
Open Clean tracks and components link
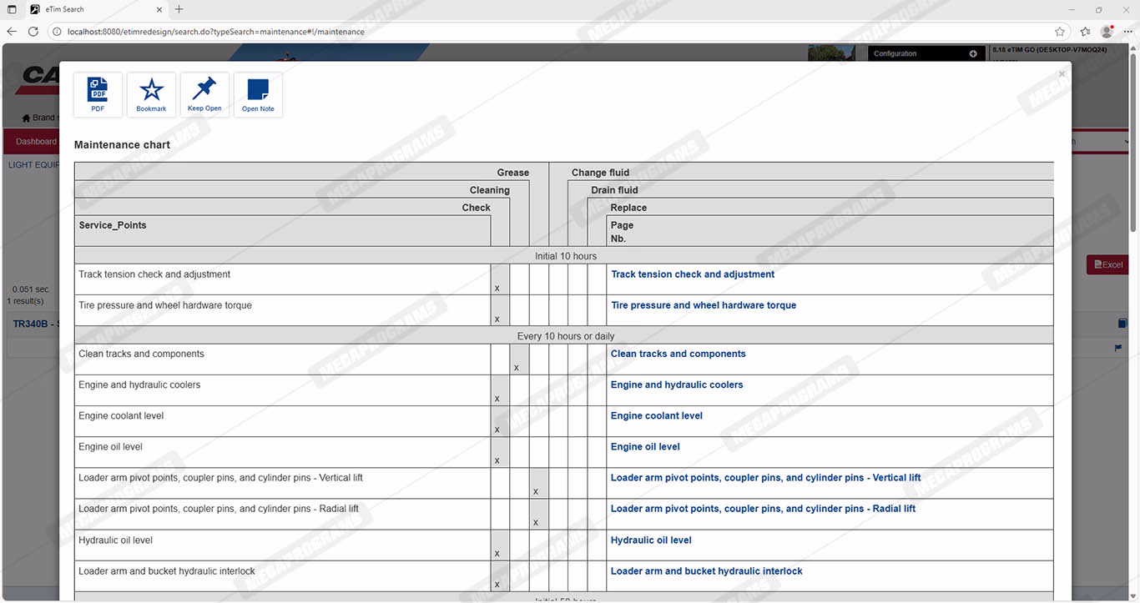point(678,354)
